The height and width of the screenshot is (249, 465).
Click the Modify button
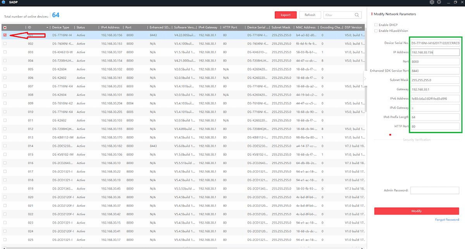(x=417, y=211)
